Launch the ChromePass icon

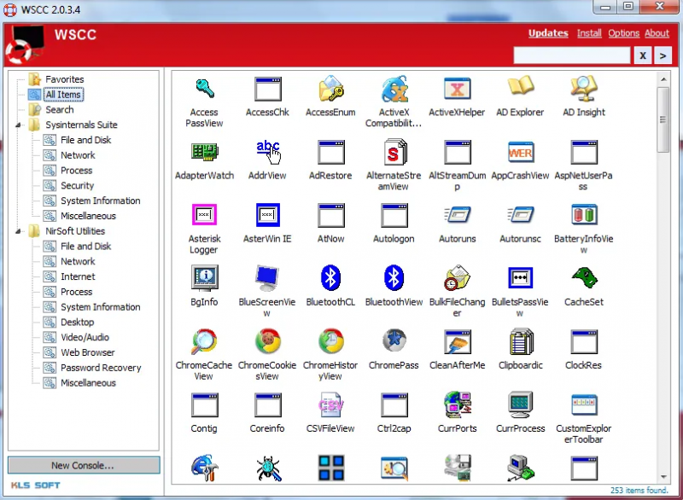[394, 342]
